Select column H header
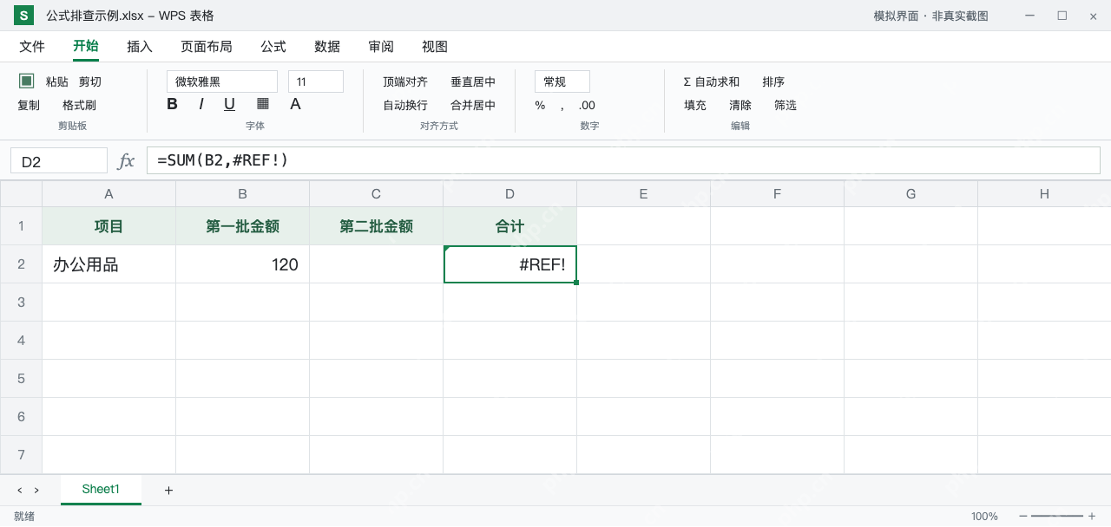Viewport: 1111px width, 527px height. pyautogui.click(x=1044, y=194)
